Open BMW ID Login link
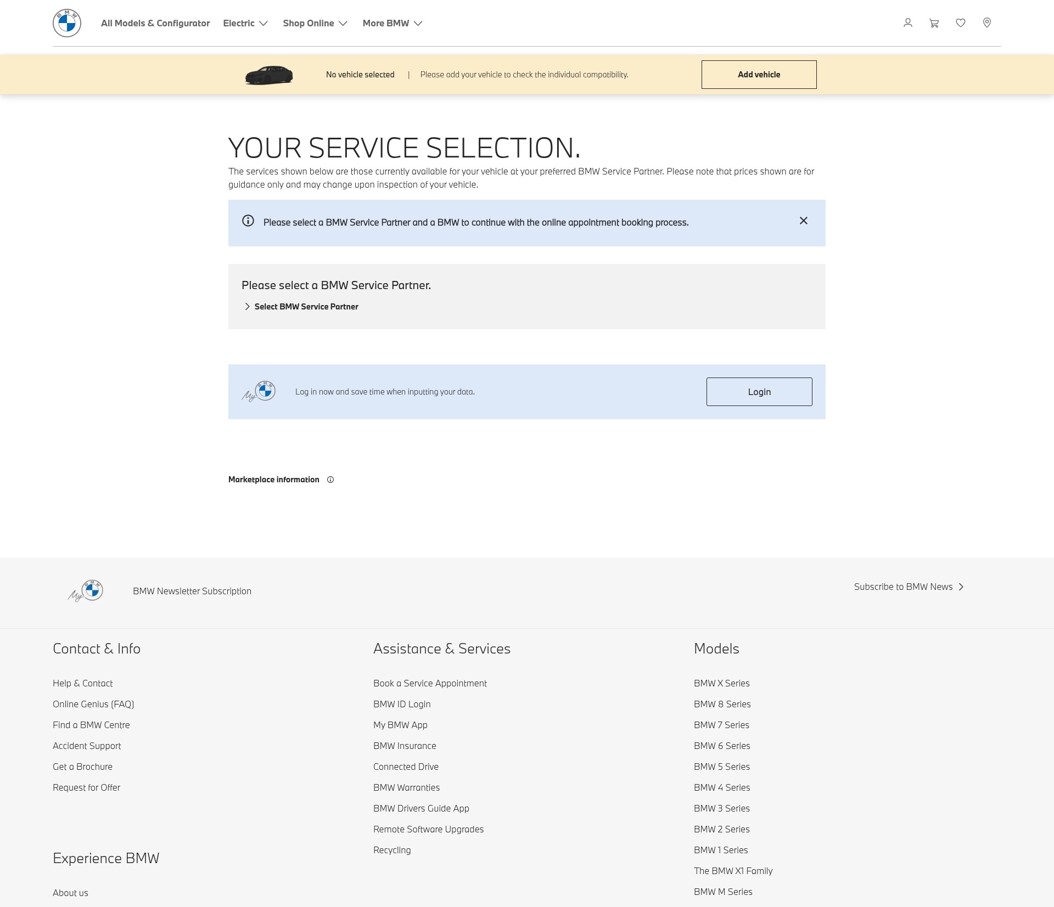Viewport: 1054px width, 907px height. coord(402,705)
